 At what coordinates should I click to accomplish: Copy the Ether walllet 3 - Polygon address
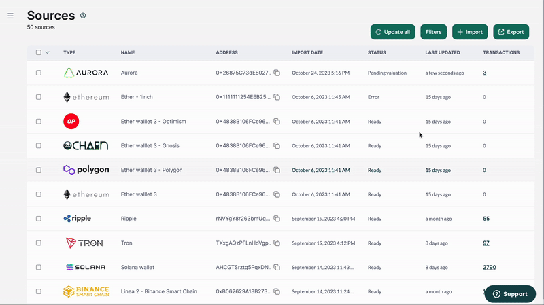[277, 170]
